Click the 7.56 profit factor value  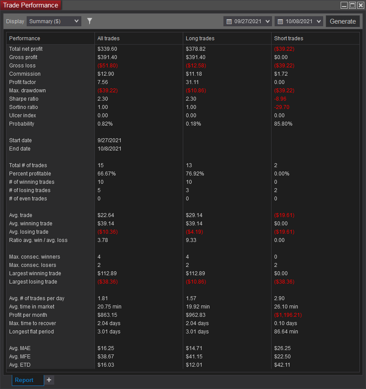[x=103, y=82]
